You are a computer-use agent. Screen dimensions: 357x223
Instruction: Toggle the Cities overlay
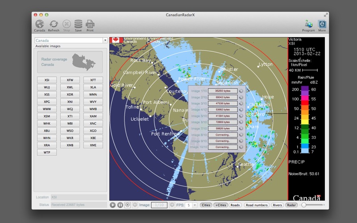point(206,205)
